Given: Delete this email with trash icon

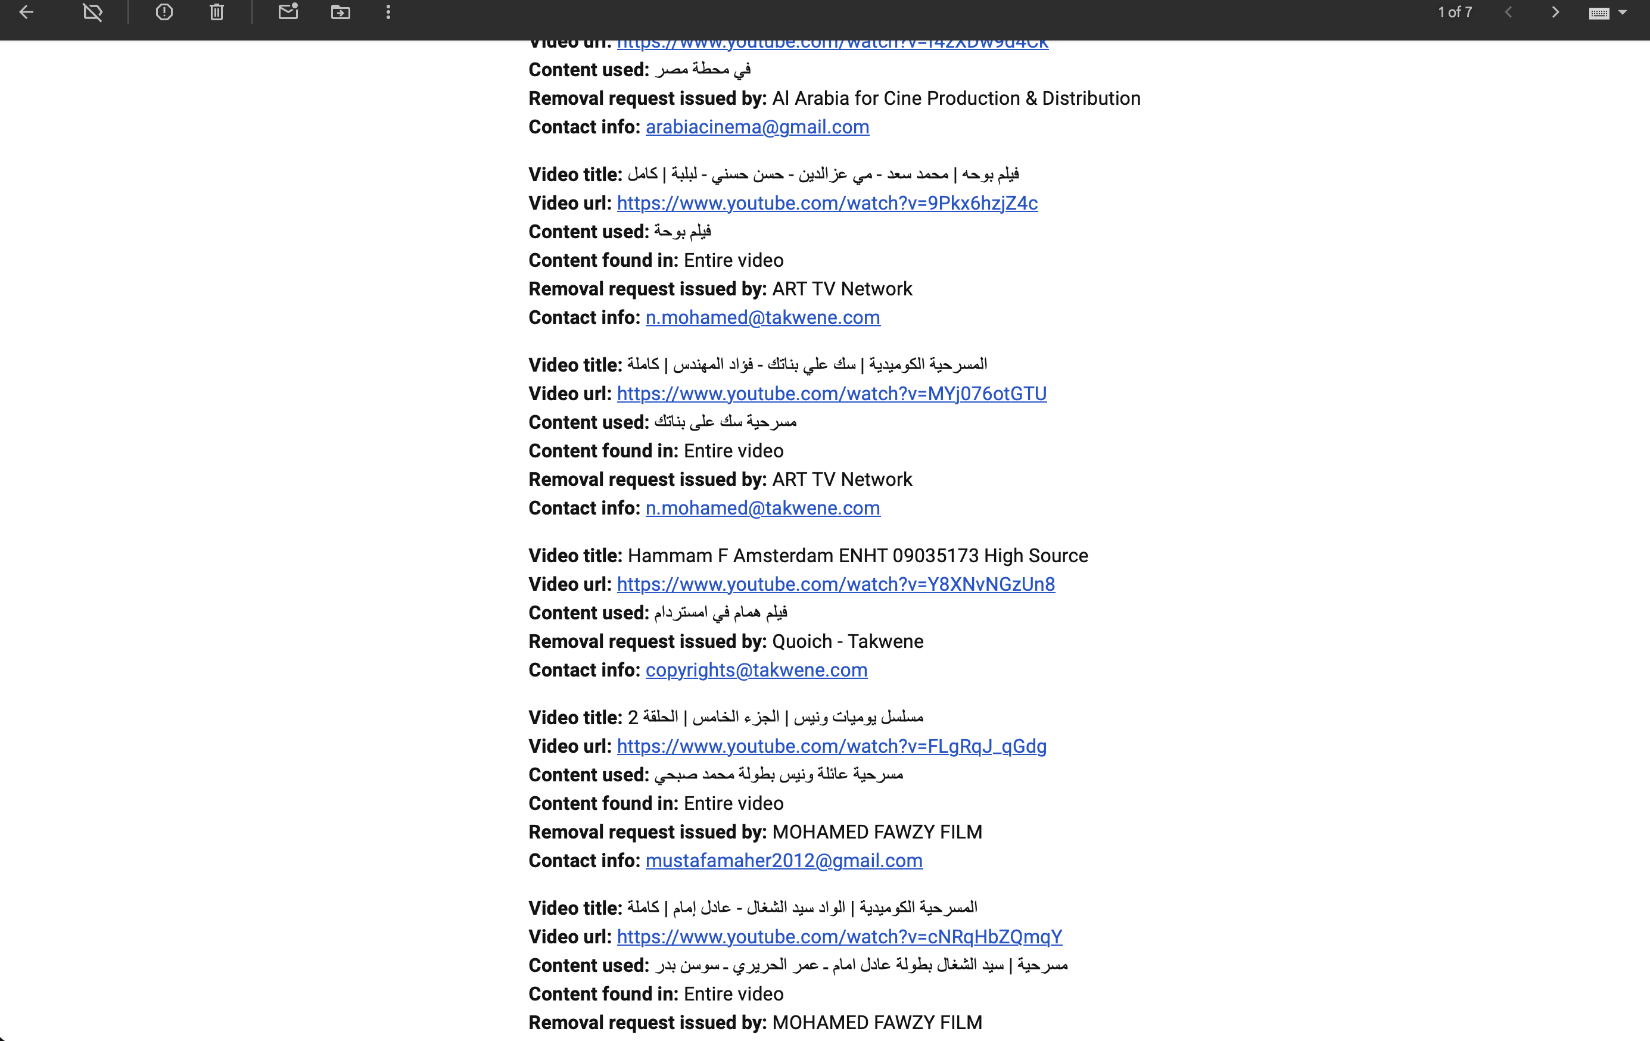Looking at the screenshot, I should [217, 13].
